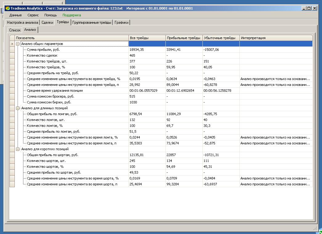Select the 'Сумма прибыли, руб.' row
Viewport: 322px width, 234px height.
[x=43, y=50]
